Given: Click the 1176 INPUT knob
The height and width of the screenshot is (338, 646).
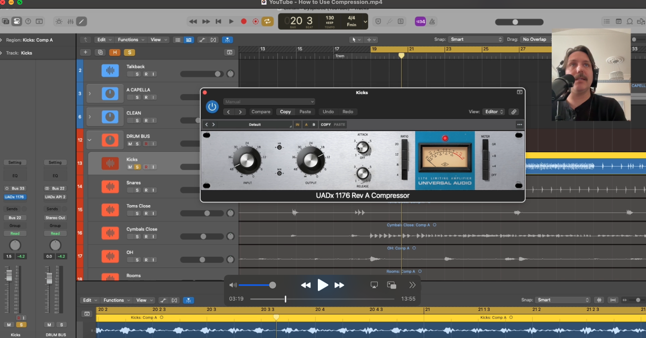Looking at the screenshot, I should tap(247, 160).
